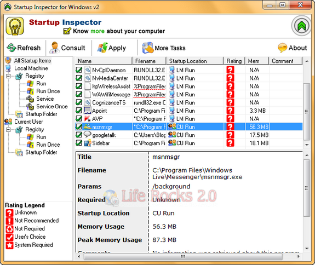Sort by Startup Location column

pyautogui.click(x=195, y=61)
